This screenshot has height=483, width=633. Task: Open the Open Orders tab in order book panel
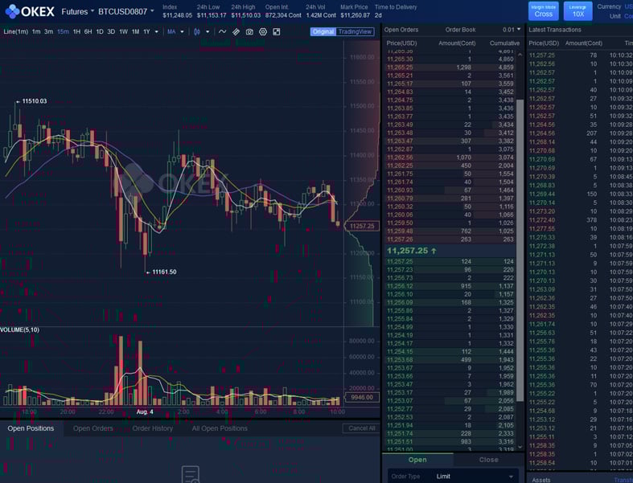coord(401,30)
